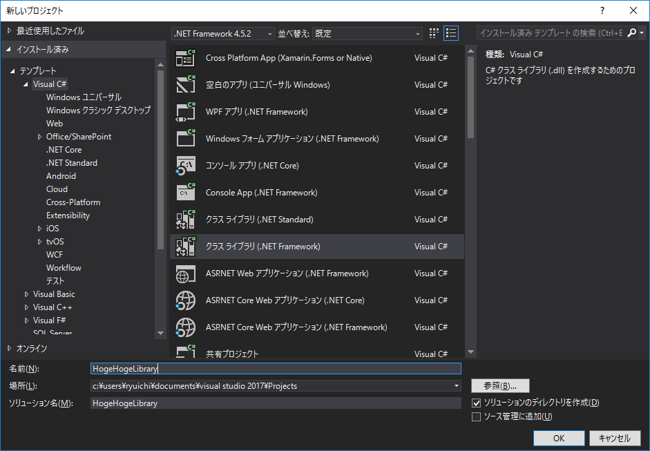Select the Cross-Platform category
650x451 pixels.
(73, 202)
